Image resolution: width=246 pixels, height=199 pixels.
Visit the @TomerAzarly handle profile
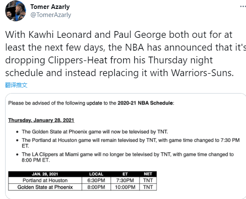click(51, 15)
